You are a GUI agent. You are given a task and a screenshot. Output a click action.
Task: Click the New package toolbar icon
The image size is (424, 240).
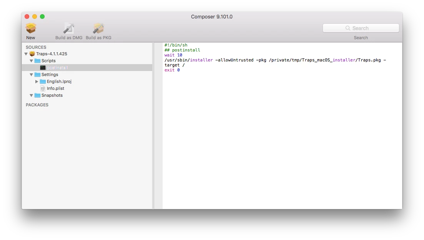[30, 28]
